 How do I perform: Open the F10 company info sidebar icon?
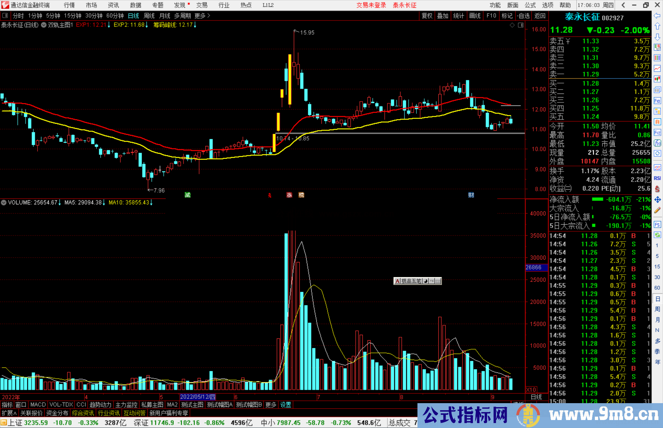[x=657, y=101]
